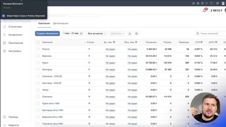
Task: Click the browser camera snapshot icon
Action: coord(198,3)
